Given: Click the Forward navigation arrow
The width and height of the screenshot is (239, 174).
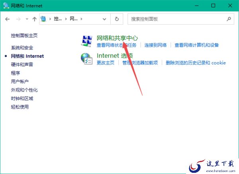Looking at the screenshot, I should click(x=18, y=19).
